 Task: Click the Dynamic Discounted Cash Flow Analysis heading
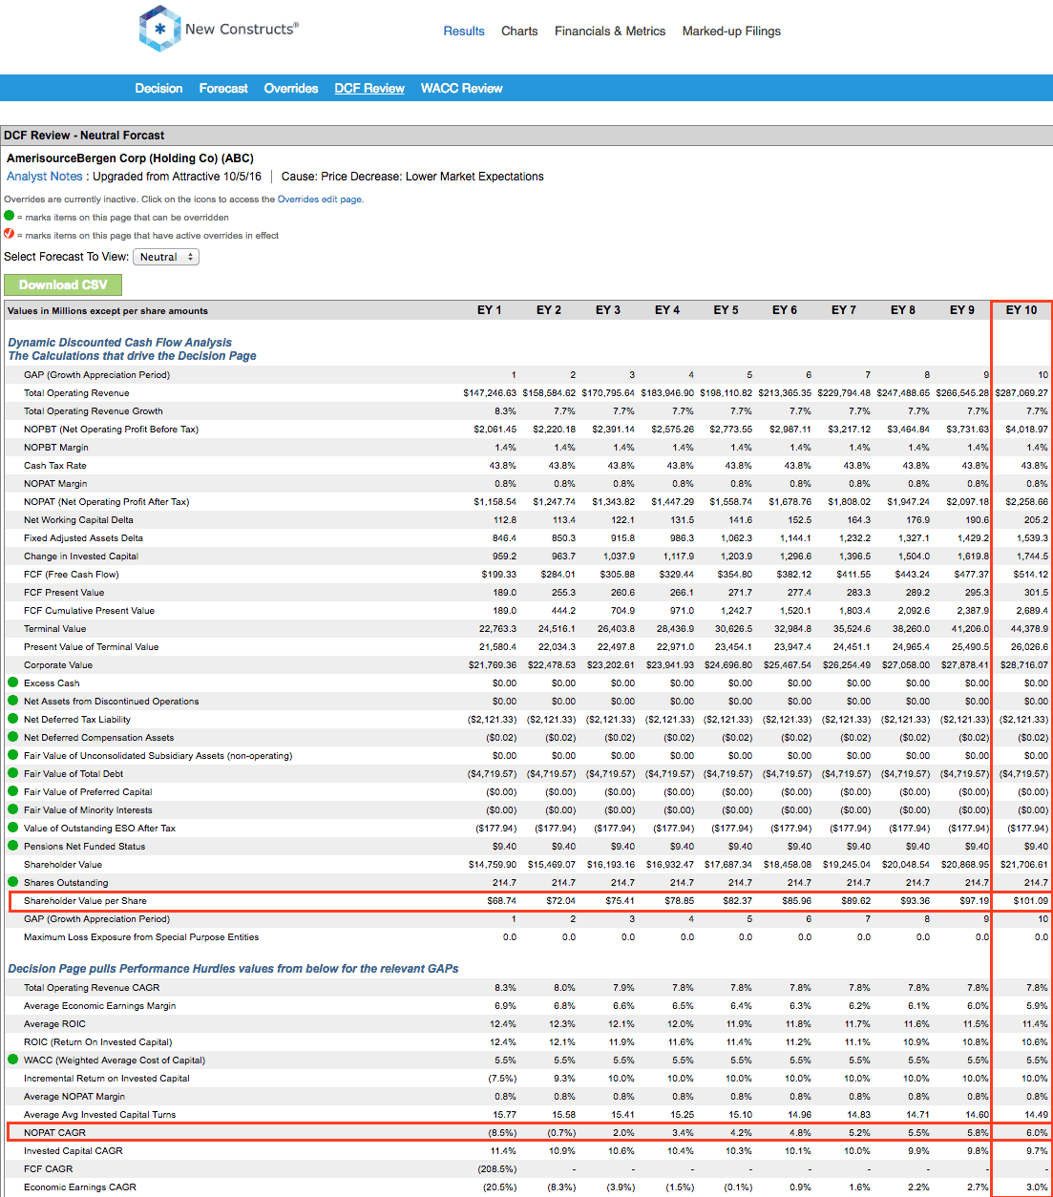click(119, 343)
